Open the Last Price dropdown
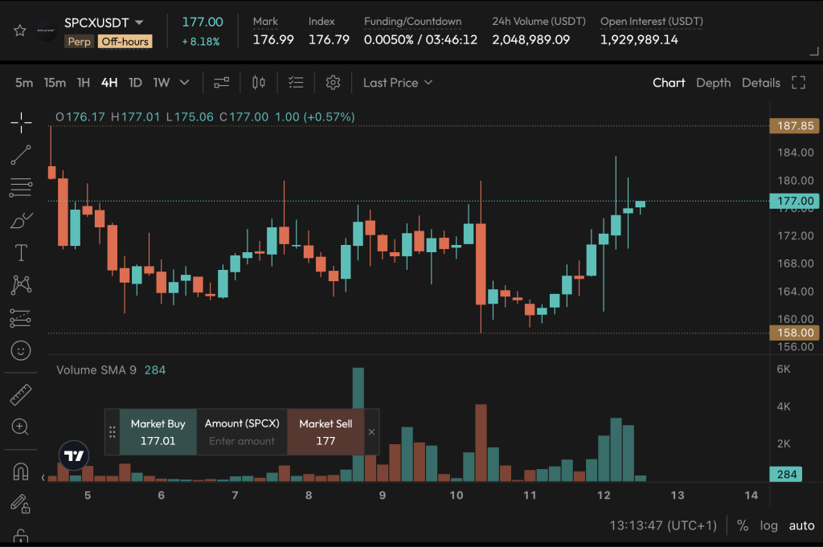The height and width of the screenshot is (547, 823). click(x=398, y=83)
